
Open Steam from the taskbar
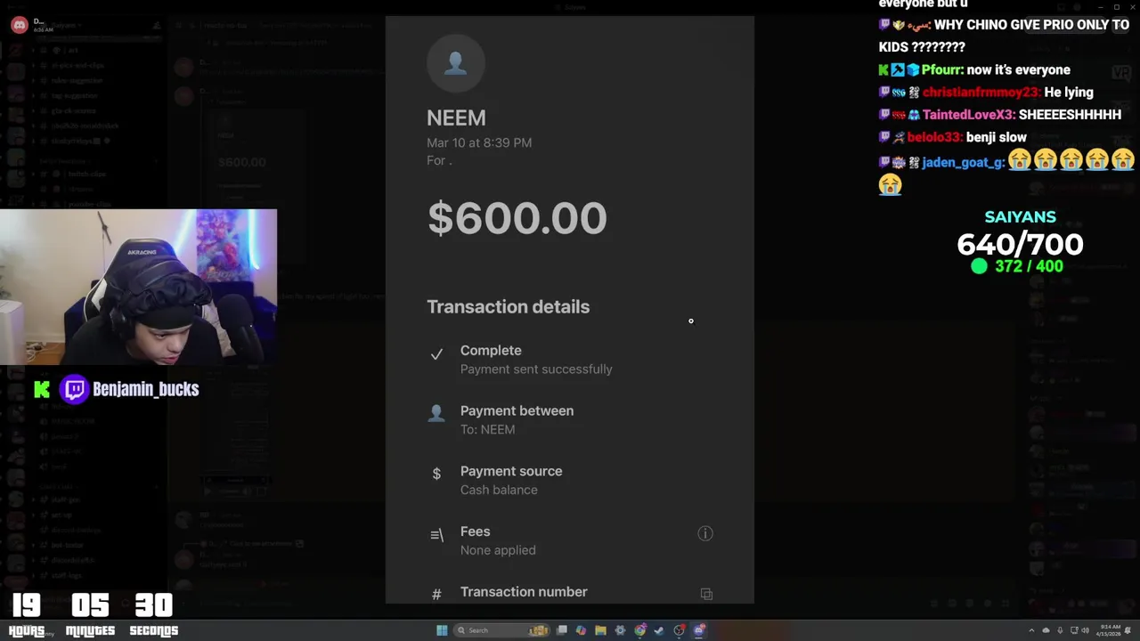659,630
